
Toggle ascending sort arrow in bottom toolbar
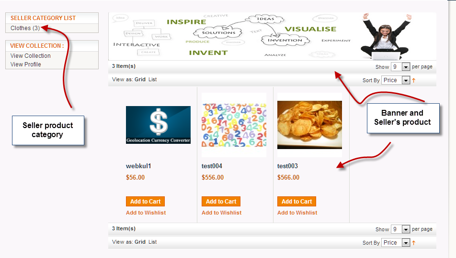point(413,243)
